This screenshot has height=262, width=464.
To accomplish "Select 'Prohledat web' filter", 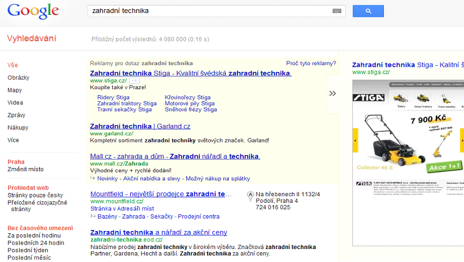I will (x=28, y=188).
